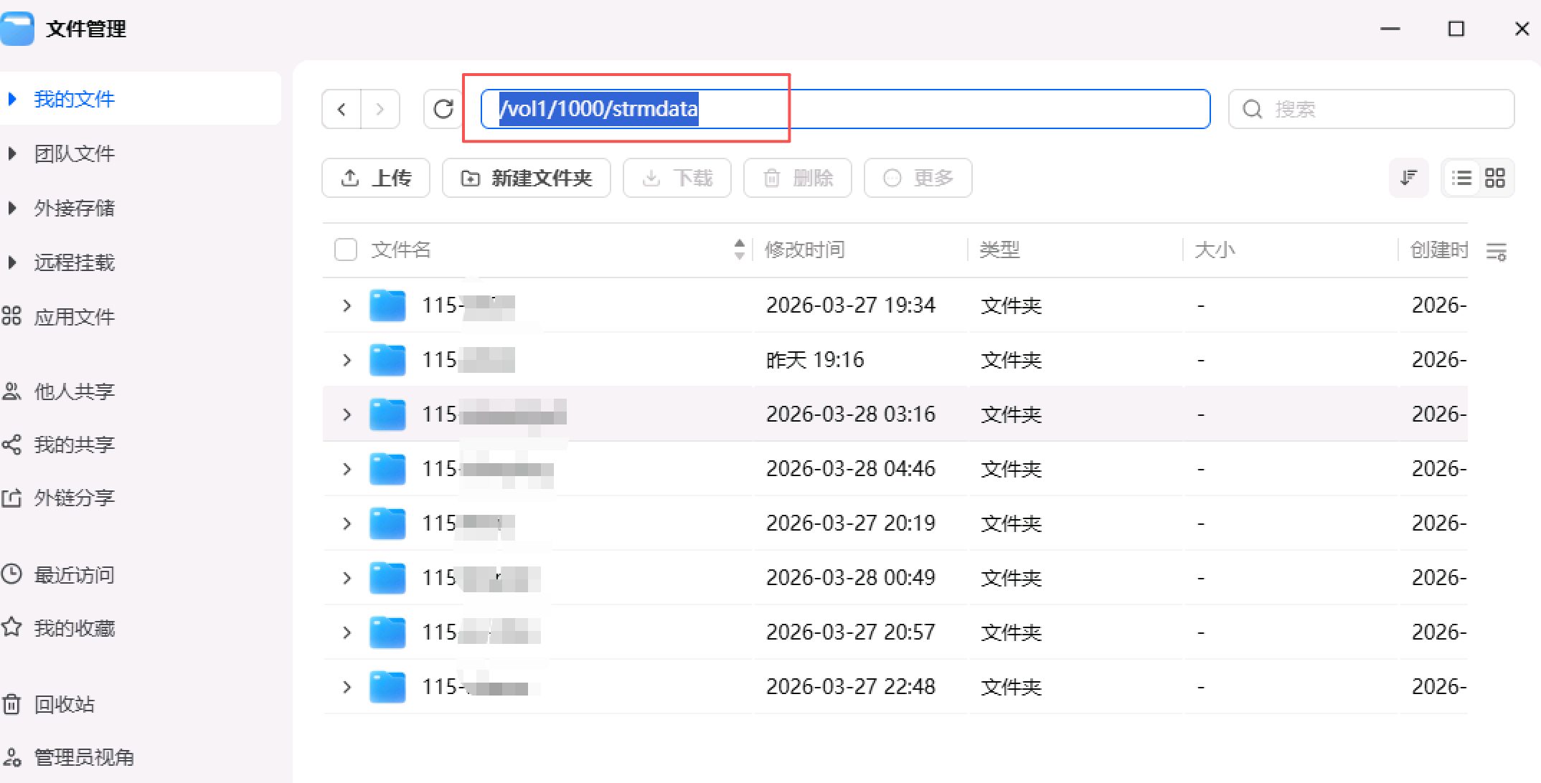This screenshot has height=783, width=1541.
Task: Switch to list view icon
Action: [1461, 178]
